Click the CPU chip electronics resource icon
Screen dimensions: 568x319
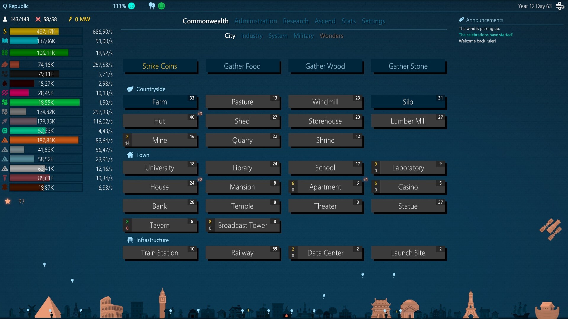point(4,131)
